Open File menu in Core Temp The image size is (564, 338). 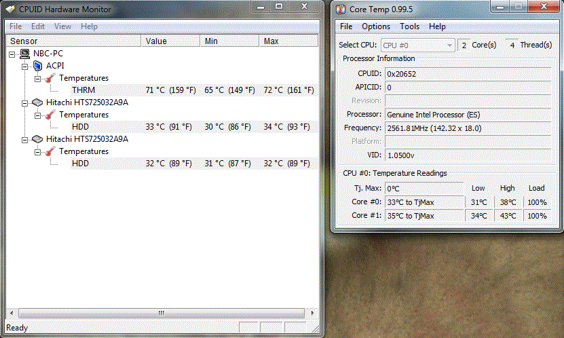346,26
